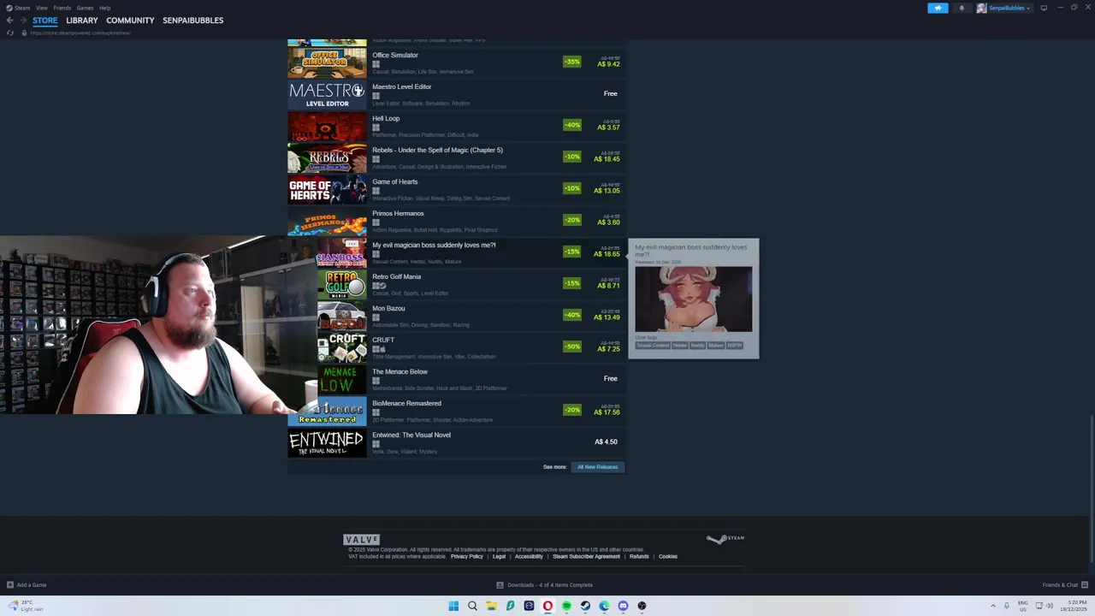
Task: Open OBS Studio from taskbar
Action: point(642,606)
